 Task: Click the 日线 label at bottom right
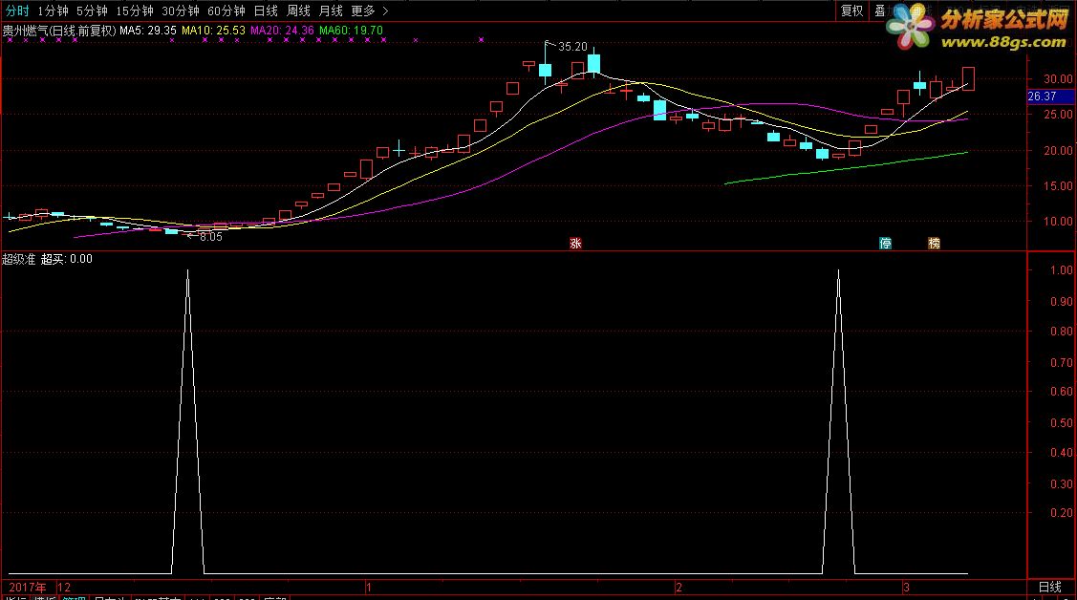(x=1049, y=587)
